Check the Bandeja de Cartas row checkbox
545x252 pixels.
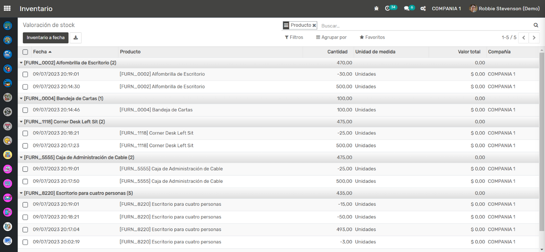point(25,110)
